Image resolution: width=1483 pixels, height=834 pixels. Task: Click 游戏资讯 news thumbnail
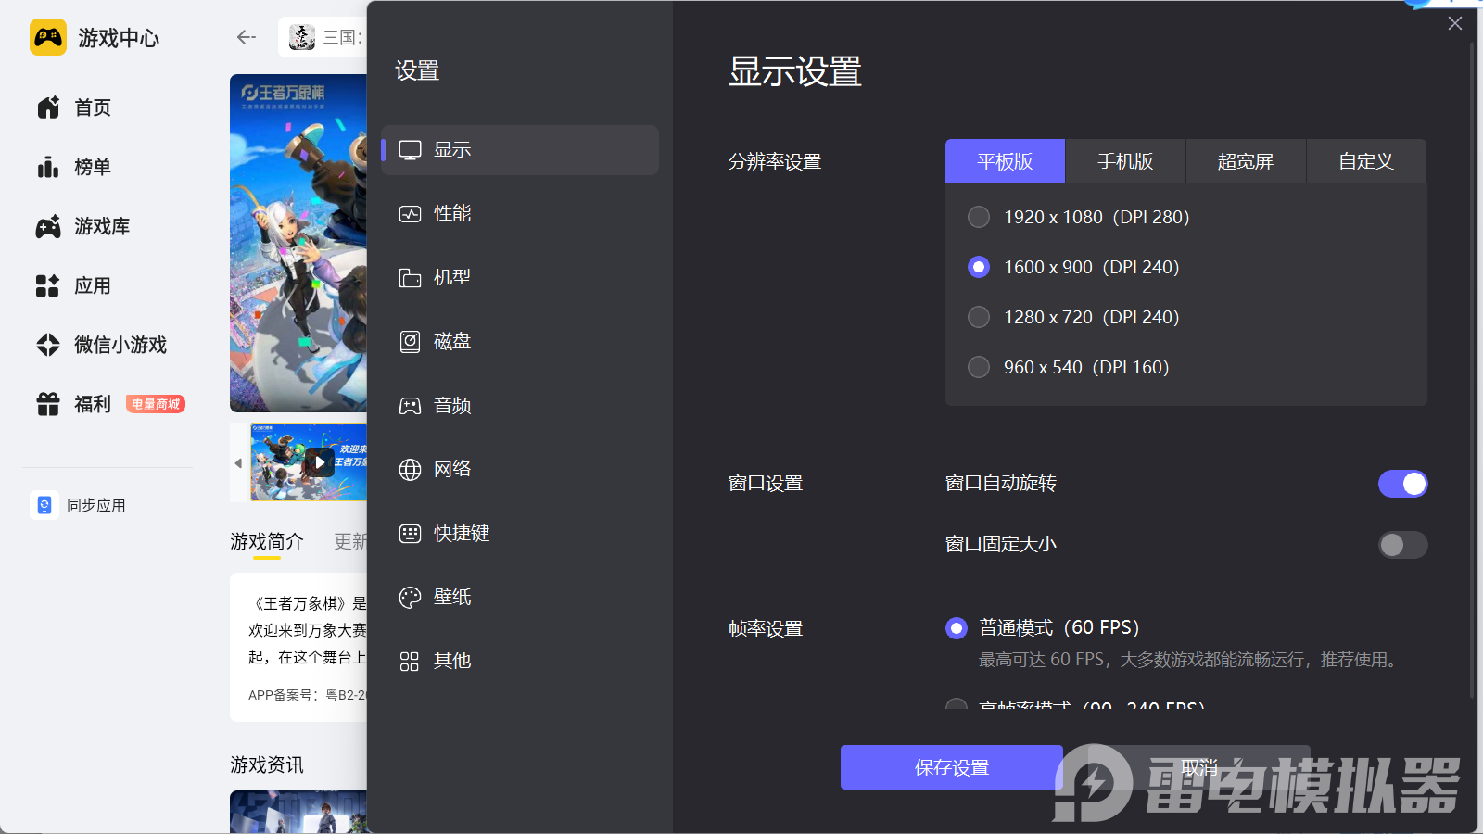coord(298,812)
